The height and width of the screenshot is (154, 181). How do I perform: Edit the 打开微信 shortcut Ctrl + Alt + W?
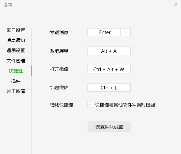point(109,69)
